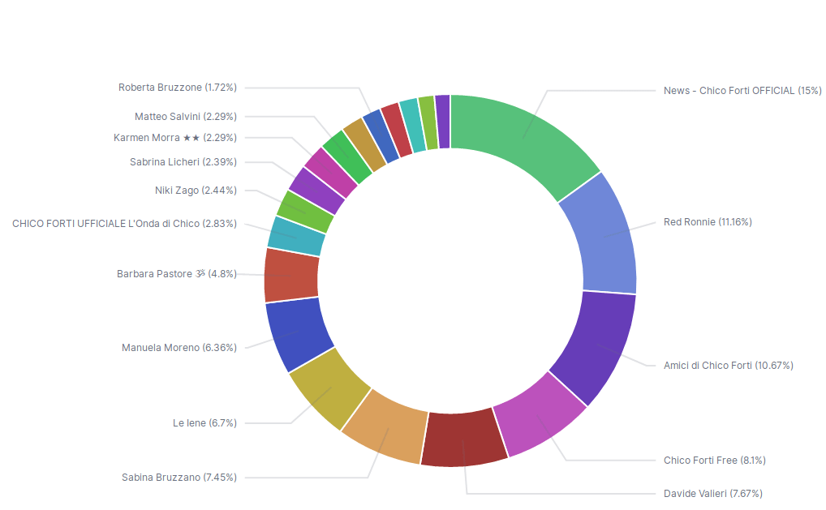Select the Davide Valieri (7.67%) label
The width and height of the screenshot is (826, 510).
(712, 494)
